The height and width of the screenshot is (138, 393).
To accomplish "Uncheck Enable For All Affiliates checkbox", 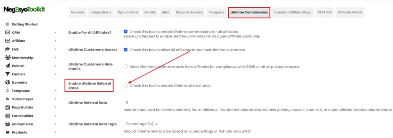I will pyautogui.click(x=125, y=32).
